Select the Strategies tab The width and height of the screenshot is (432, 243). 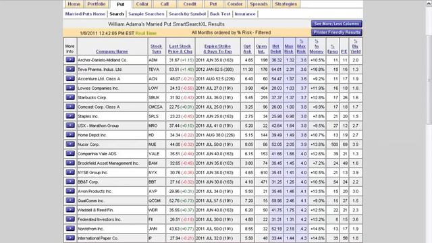[x=286, y=4]
